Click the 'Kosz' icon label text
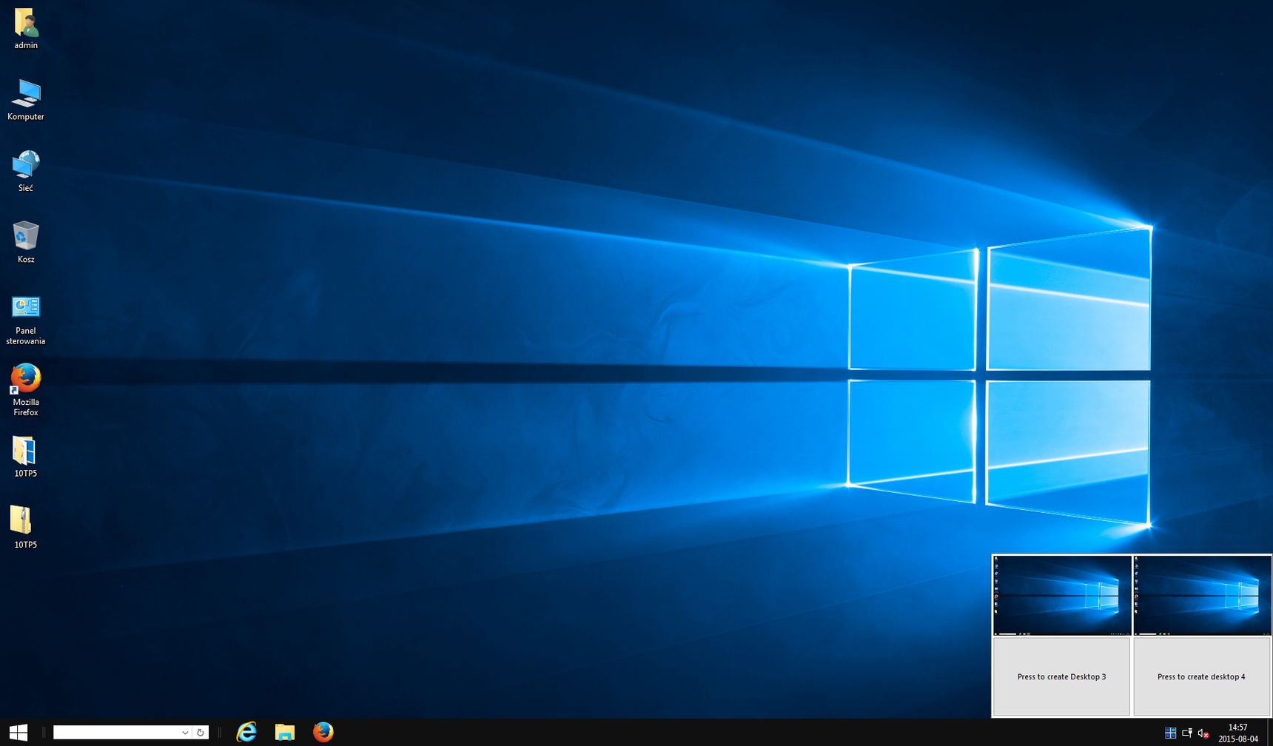1273x746 pixels. coord(26,260)
